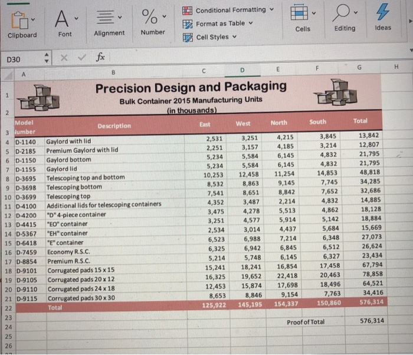Click into the formula bar field

260,55
